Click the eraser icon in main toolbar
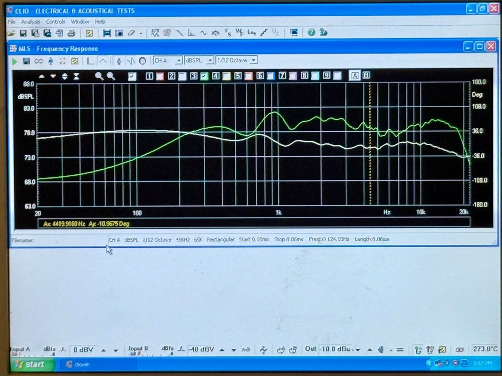The height and width of the screenshot is (376, 502). pyautogui.click(x=131, y=33)
